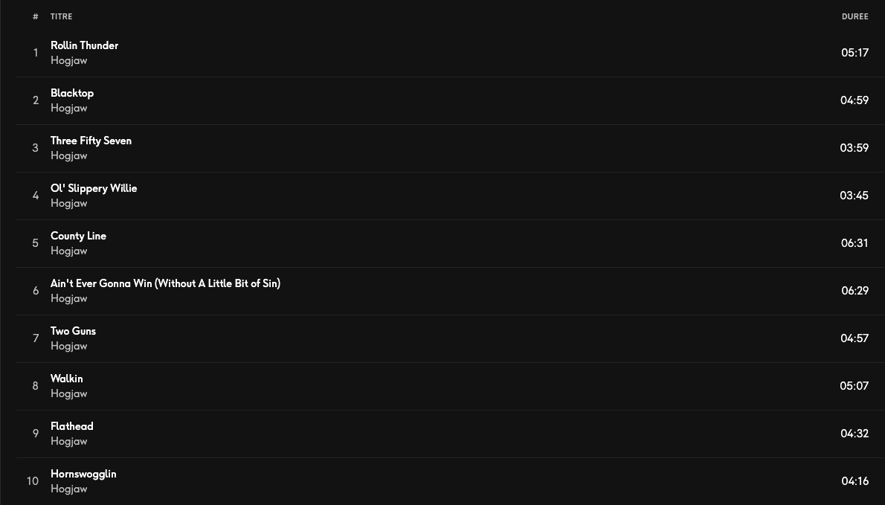
Task: Open Hogjaw artist link beneath Flathead
Action: click(69, 442)
